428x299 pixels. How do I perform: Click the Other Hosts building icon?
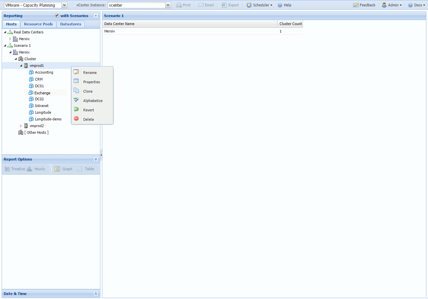click(21, 132)
